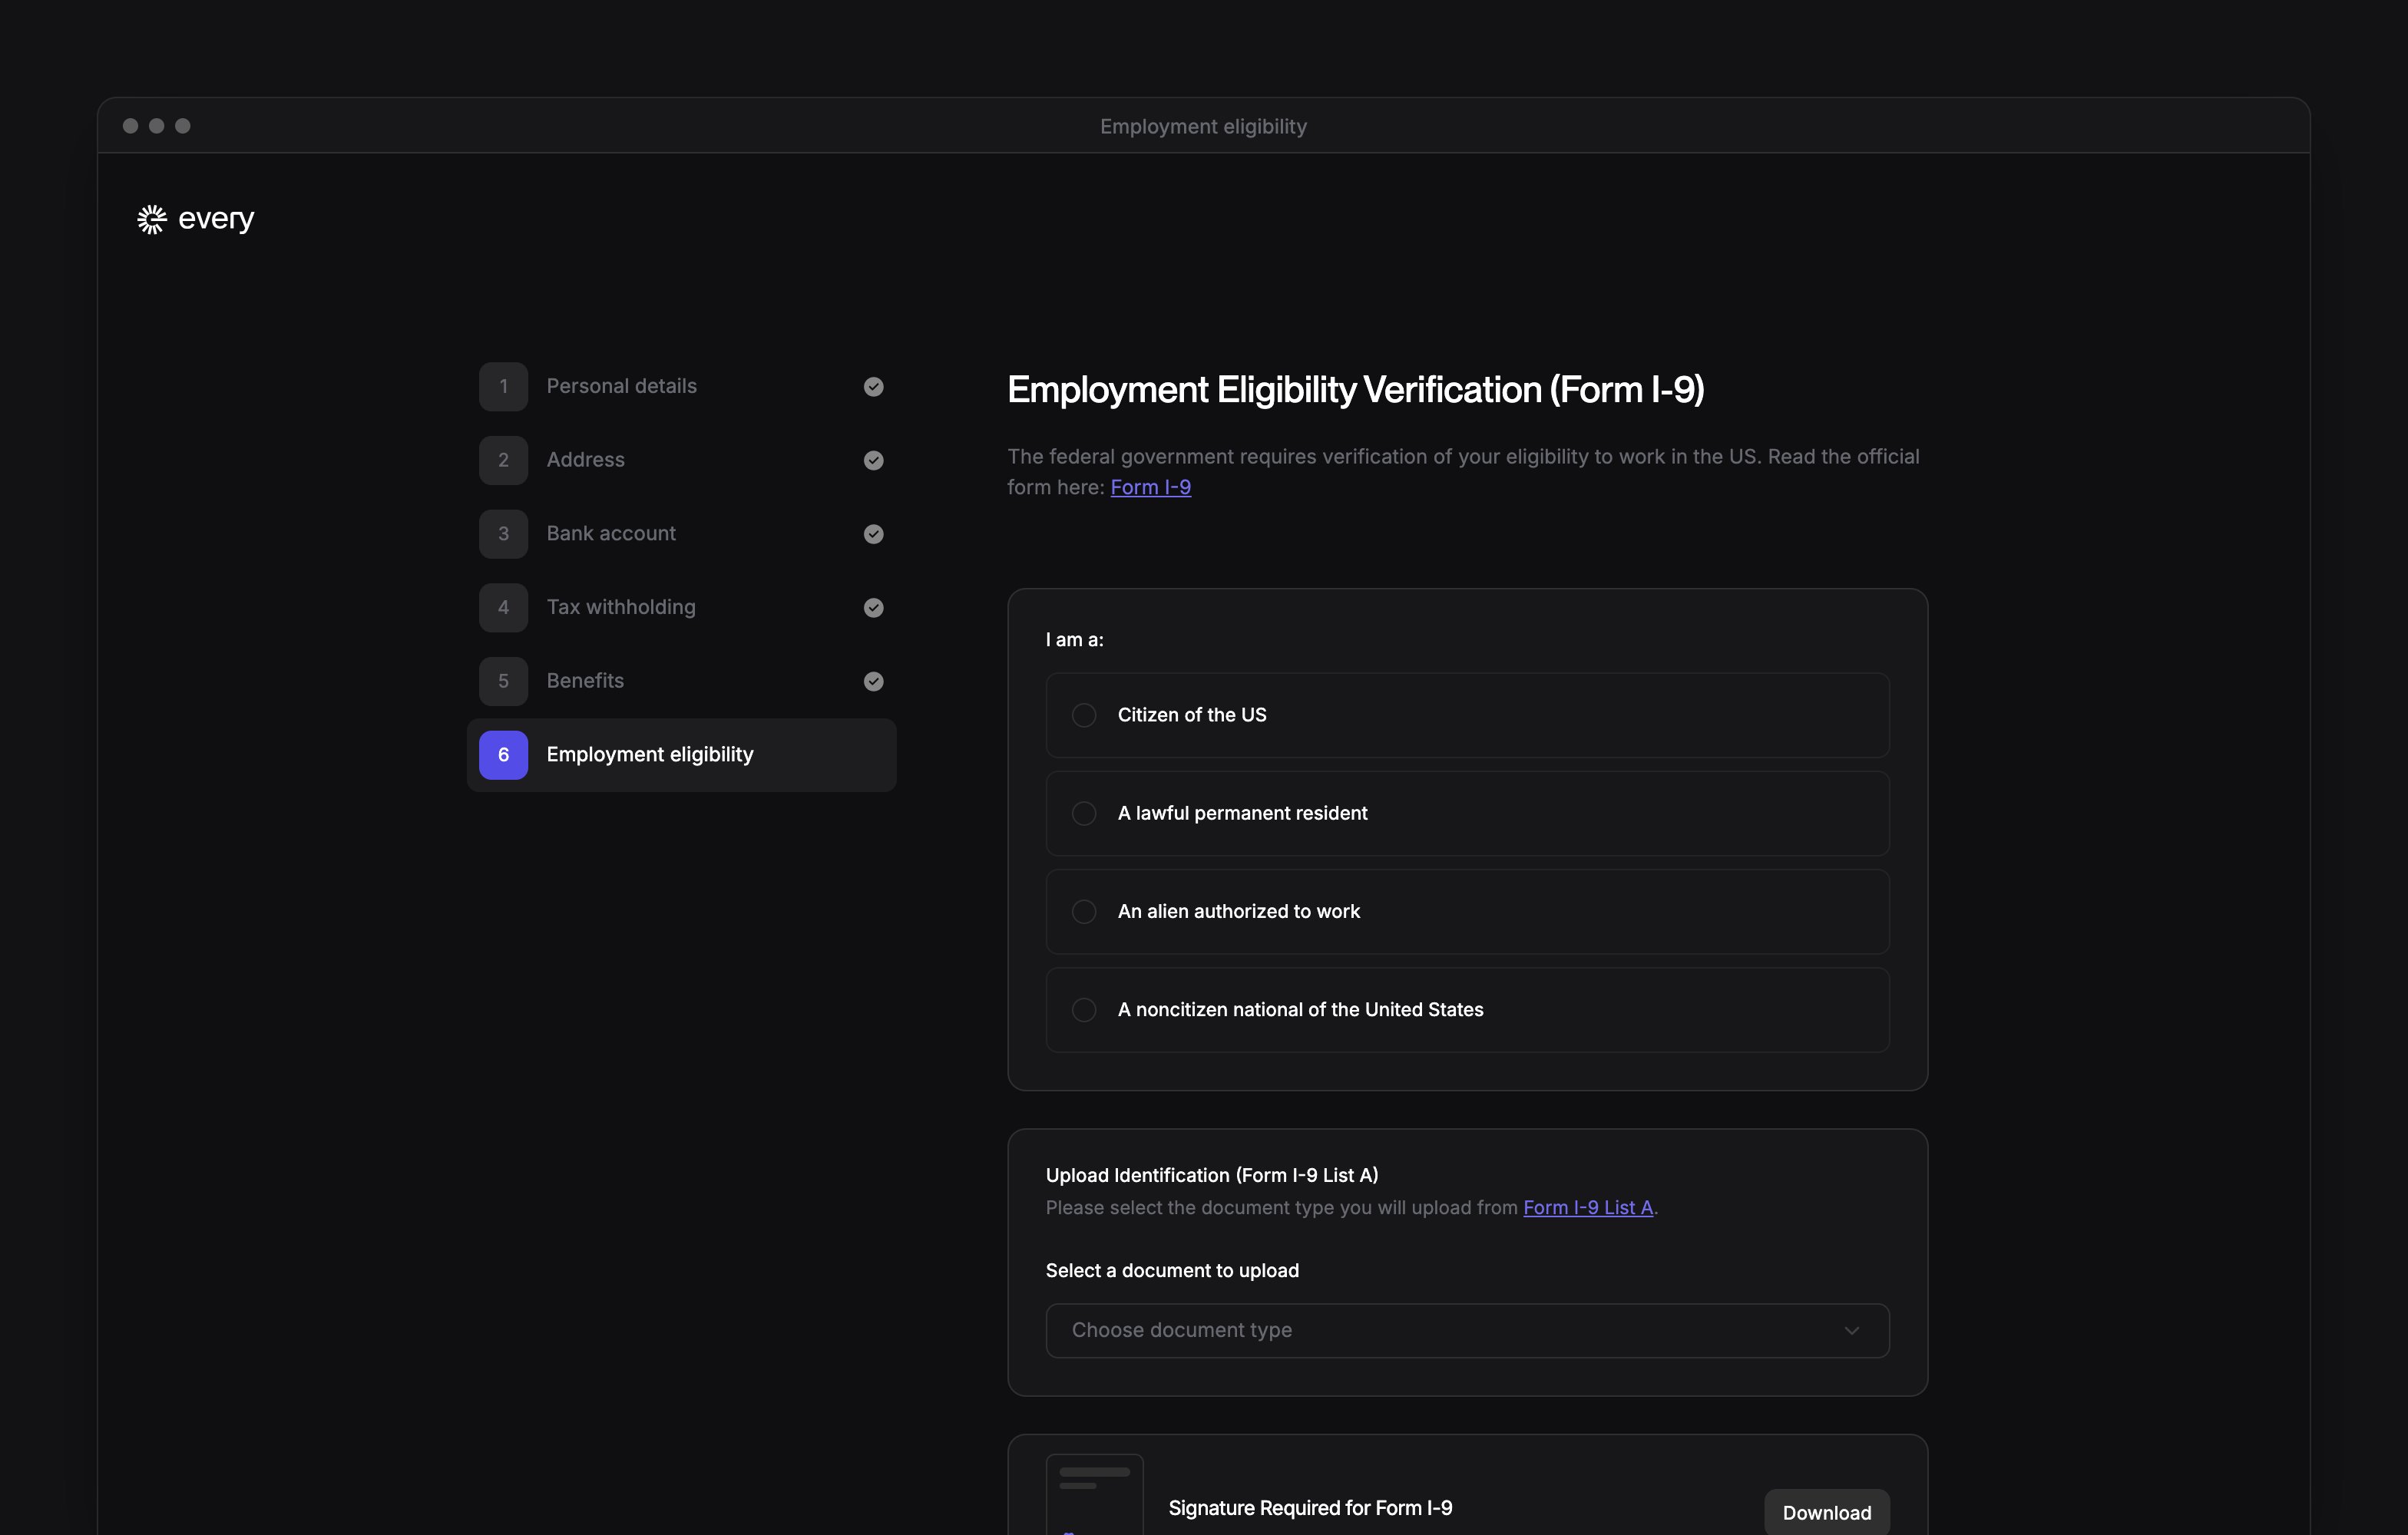Go to Address step
The height and width of the screenshot is (1535, 2408).
[x=681, y=460]
